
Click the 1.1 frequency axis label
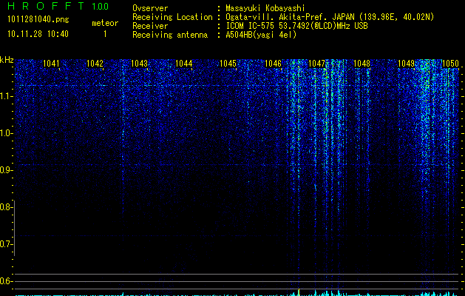coord(5,96)
